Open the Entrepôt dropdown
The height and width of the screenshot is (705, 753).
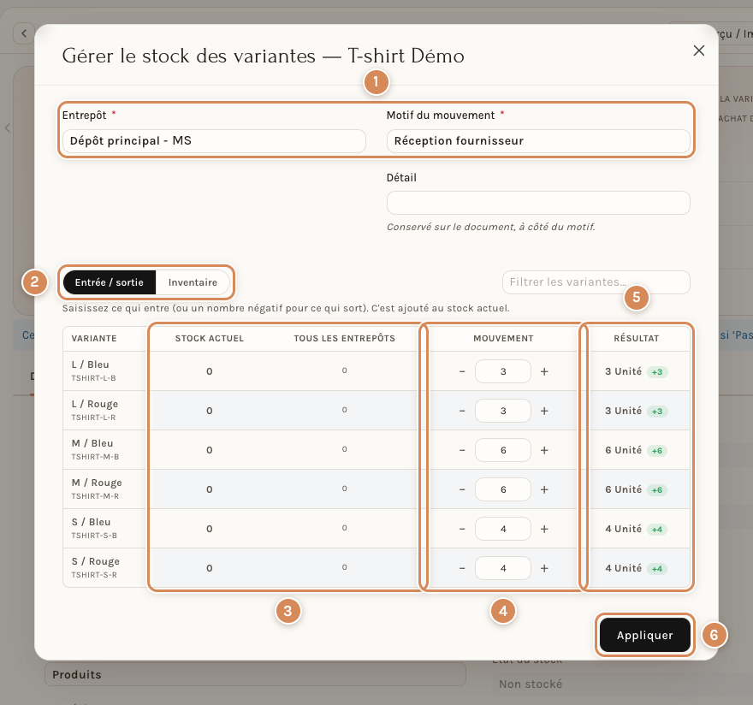(214, 140)
